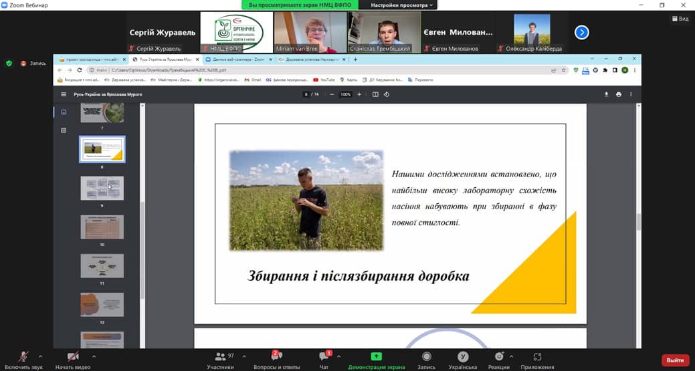Open Chrome tab search chevron
Image resolution: width=695 pixels, height=371 pixels.
(592, 59)
